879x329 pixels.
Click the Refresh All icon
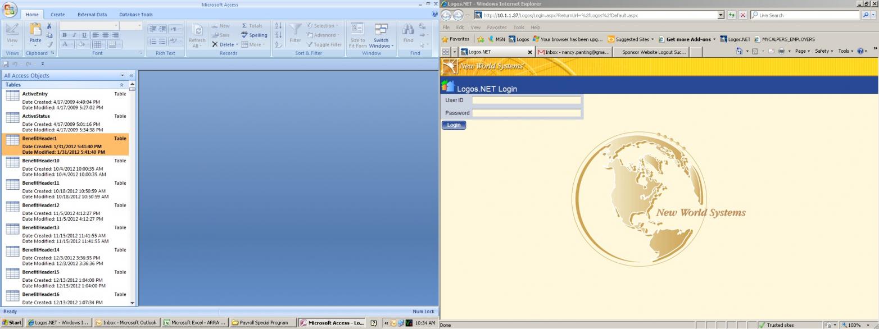[197, 30]
